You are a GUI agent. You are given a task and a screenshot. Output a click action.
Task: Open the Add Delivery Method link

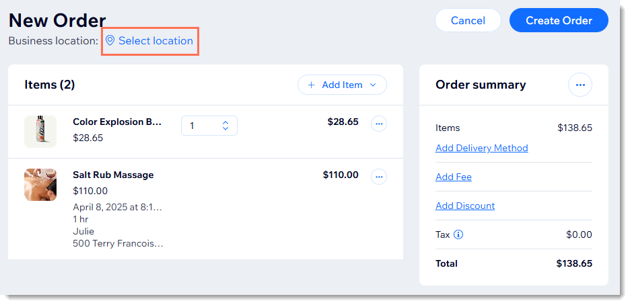click(481, 148)
